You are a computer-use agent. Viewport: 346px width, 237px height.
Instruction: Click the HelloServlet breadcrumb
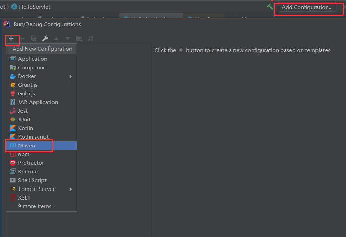[x=35, y=7]
